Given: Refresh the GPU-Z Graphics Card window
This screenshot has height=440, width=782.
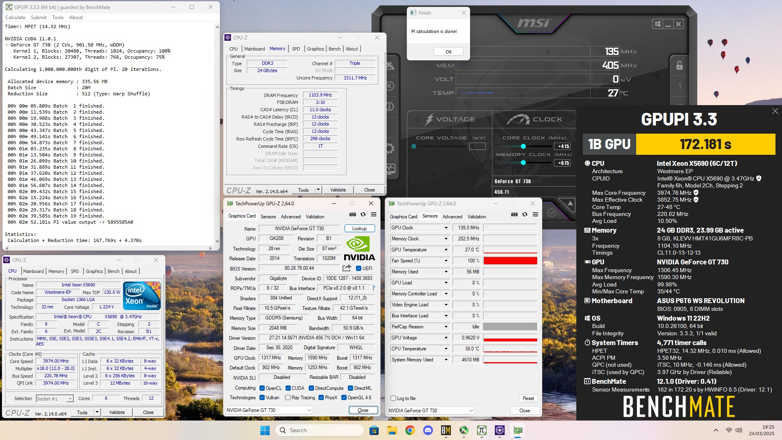Looking at the screenshot, I should 363,215.
